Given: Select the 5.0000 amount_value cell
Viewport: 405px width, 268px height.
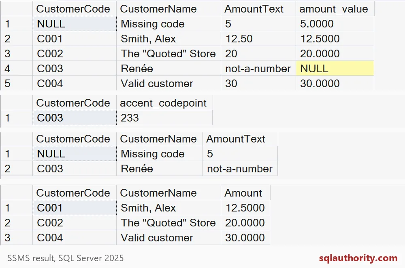Looking at the screenshot, I should point(335,24).
